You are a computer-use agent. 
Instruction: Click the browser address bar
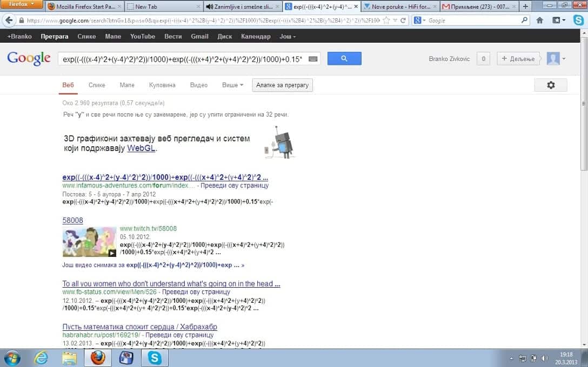(x=203, y=21)
